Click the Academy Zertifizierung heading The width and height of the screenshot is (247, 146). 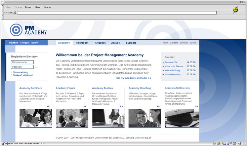pyautogui.click(x=177, y=88)
